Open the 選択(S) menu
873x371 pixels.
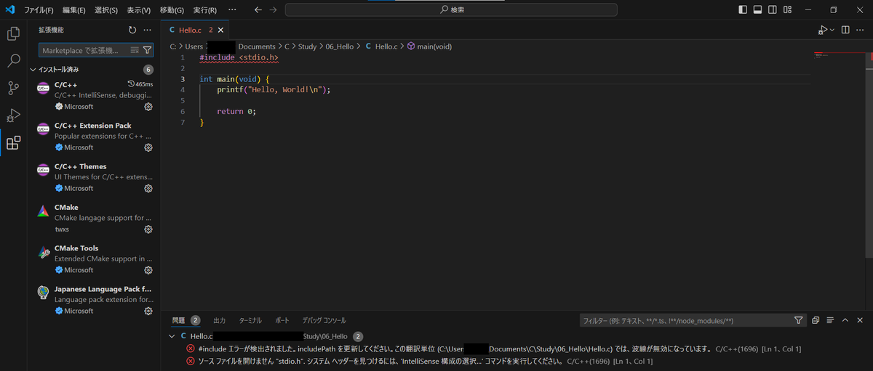point(106,10)
